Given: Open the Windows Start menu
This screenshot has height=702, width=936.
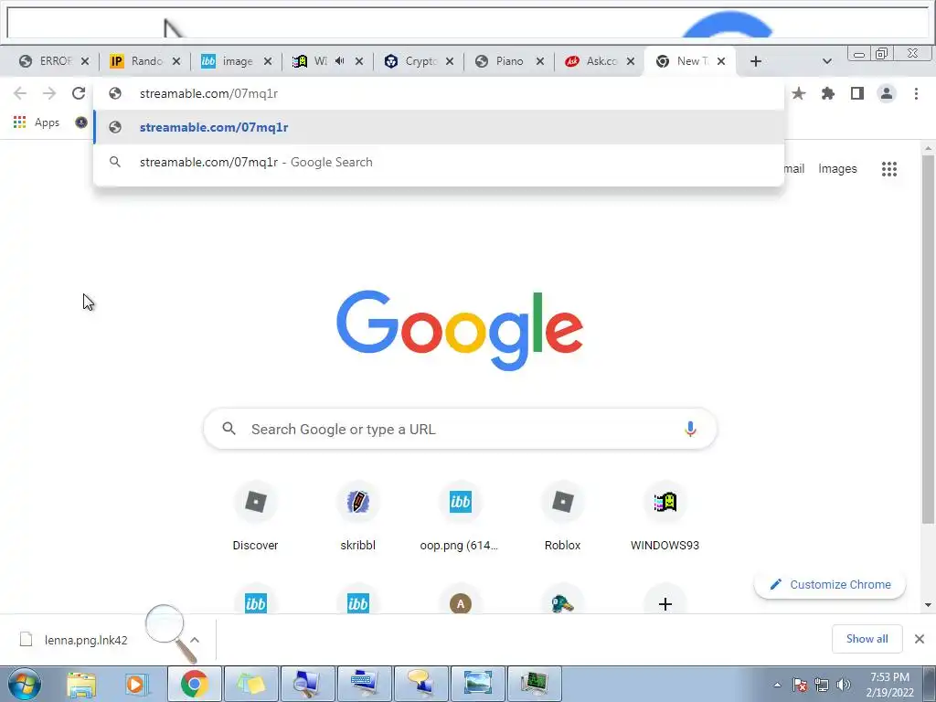Looking at the screenshot, I should click(24, 684).
